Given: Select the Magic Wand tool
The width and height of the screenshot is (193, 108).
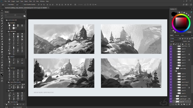Looking at the screenshot, I should coord(2,18).
